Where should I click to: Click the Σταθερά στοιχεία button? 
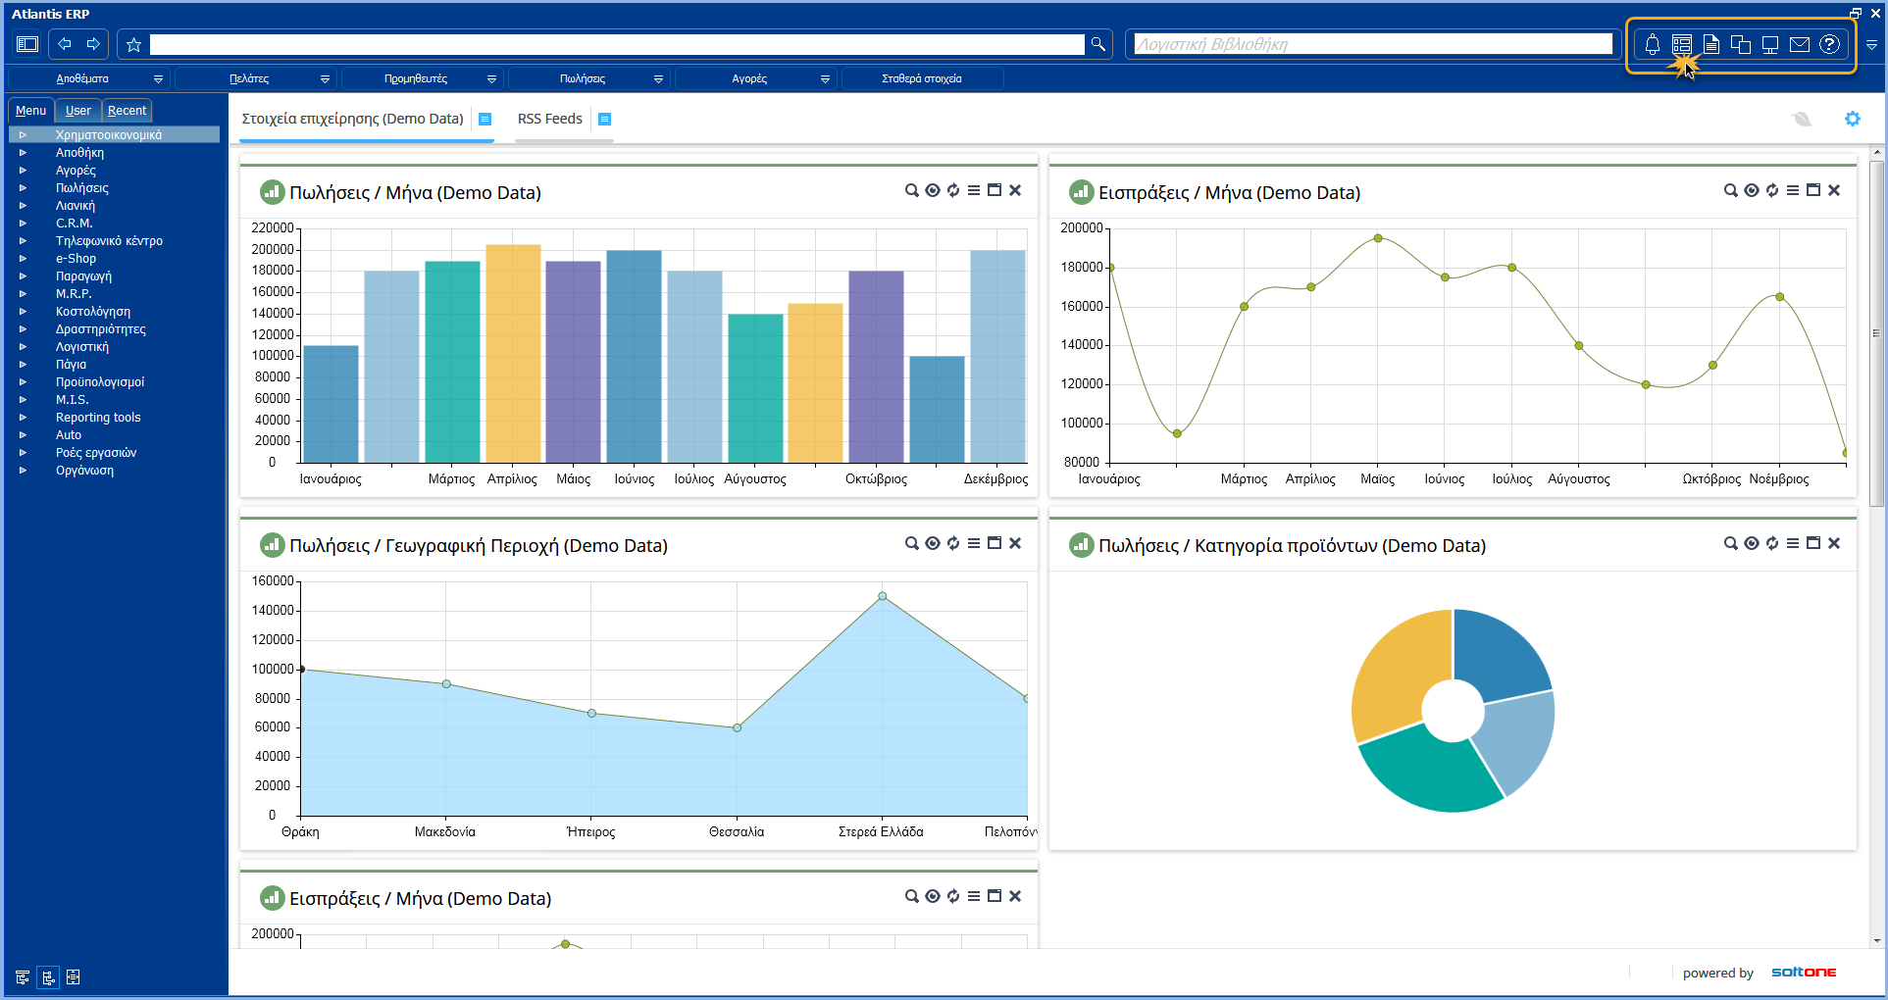click(921, 78)
